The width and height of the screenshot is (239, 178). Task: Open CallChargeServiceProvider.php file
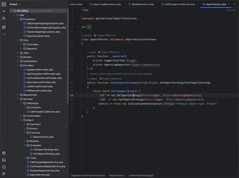(42, 74)
